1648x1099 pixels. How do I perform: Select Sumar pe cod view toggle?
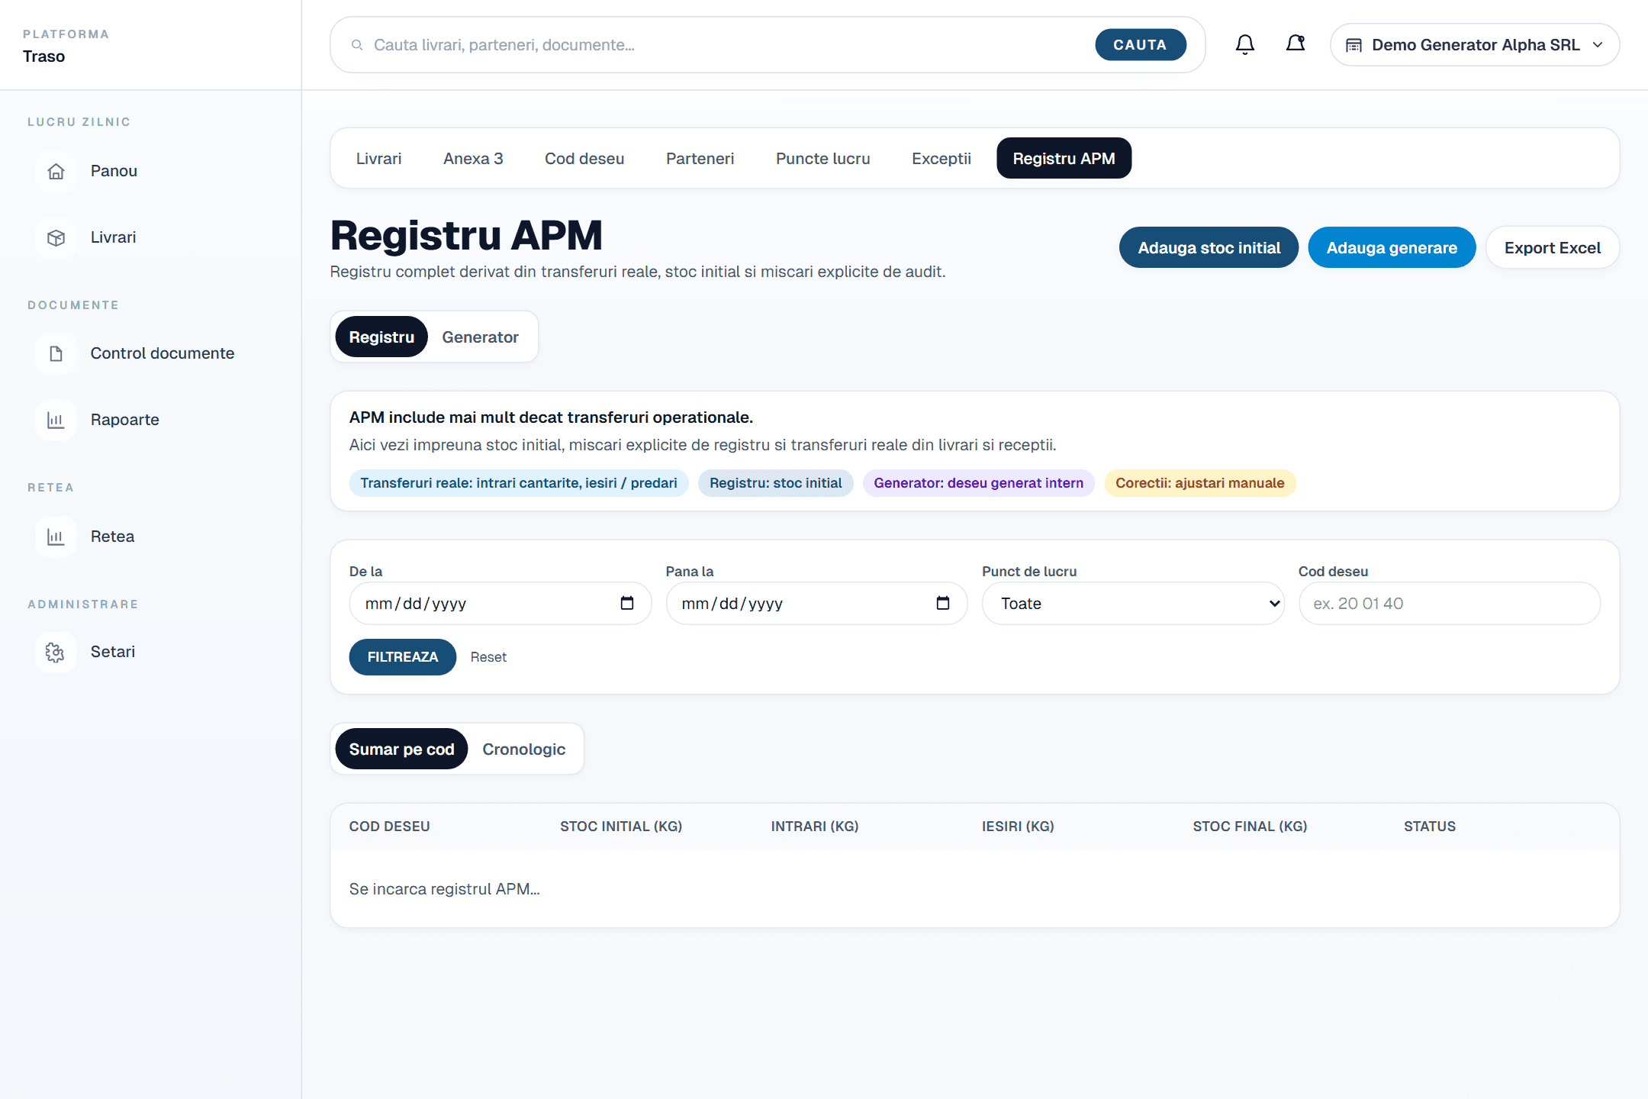[x=401, y=749]
